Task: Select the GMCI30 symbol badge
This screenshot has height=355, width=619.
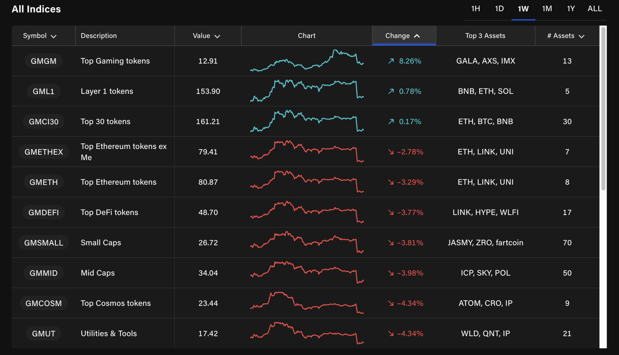Action: pyautogui.click(x=43, y=121)
